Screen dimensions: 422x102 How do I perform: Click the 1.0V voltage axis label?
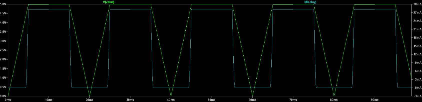click(x=3, y=78)
